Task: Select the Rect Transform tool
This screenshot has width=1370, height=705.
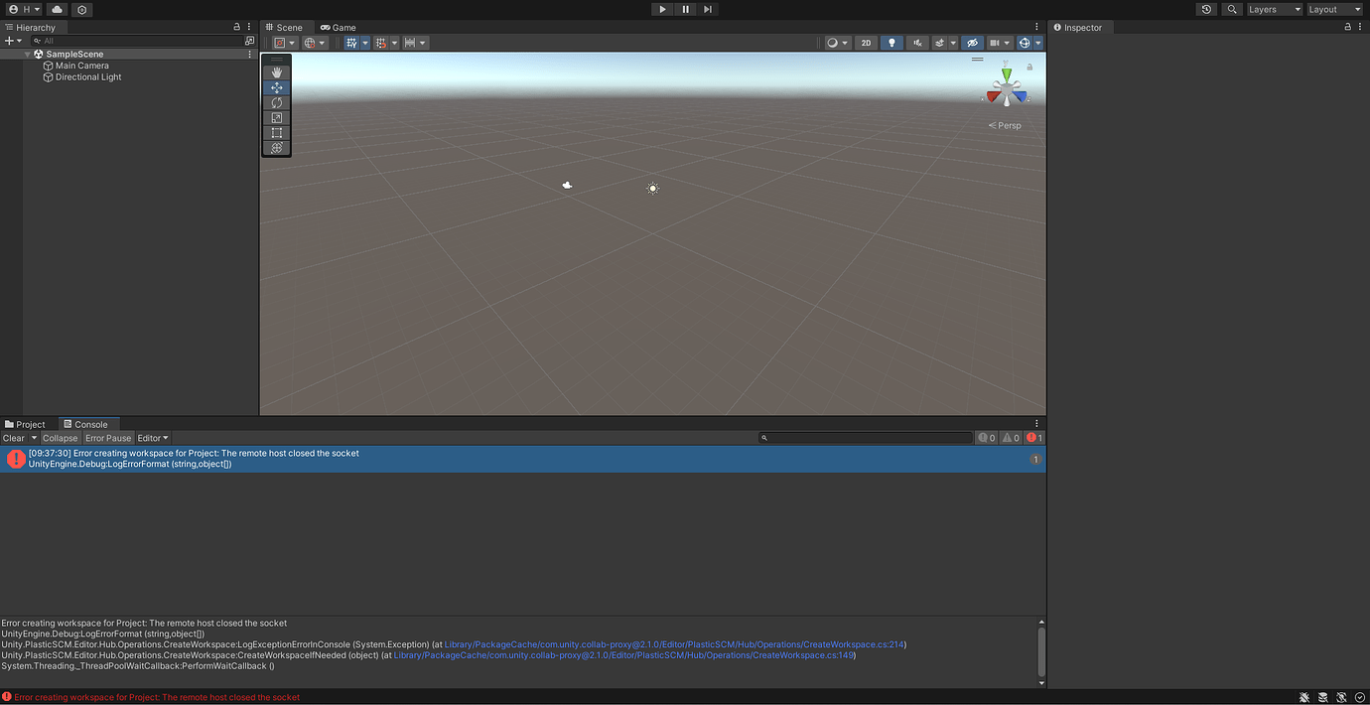Action: [x=276, y=132]
